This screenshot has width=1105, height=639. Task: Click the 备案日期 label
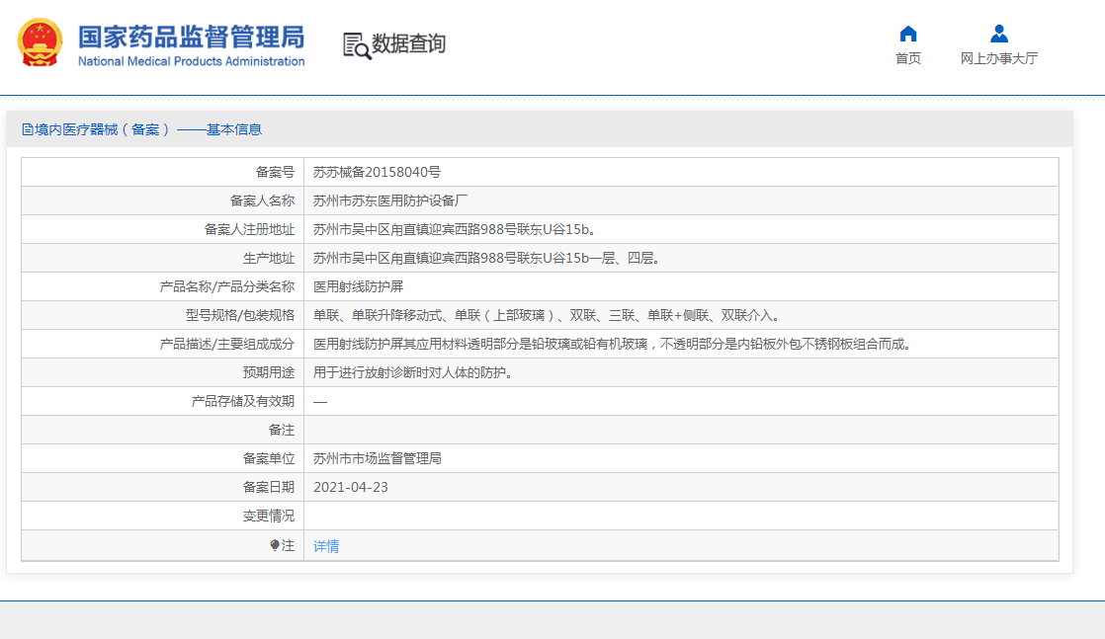(269, 488)
